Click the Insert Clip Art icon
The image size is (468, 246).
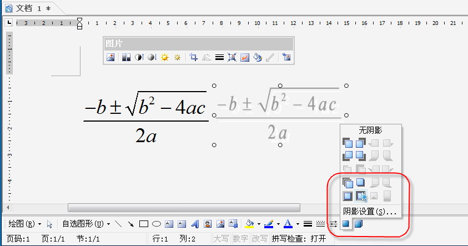point(208,224)
